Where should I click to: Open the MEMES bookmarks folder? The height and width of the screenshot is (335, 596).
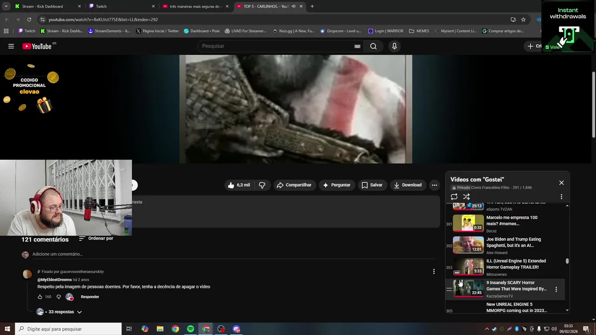(419, 31)
